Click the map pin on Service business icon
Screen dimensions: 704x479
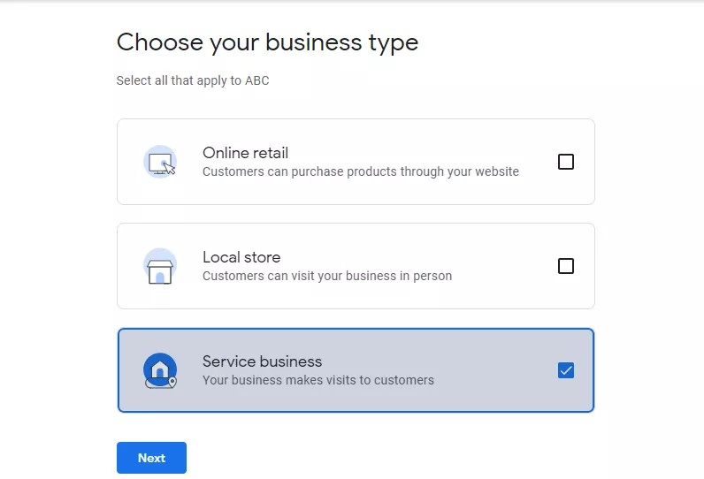click(172, 382)
